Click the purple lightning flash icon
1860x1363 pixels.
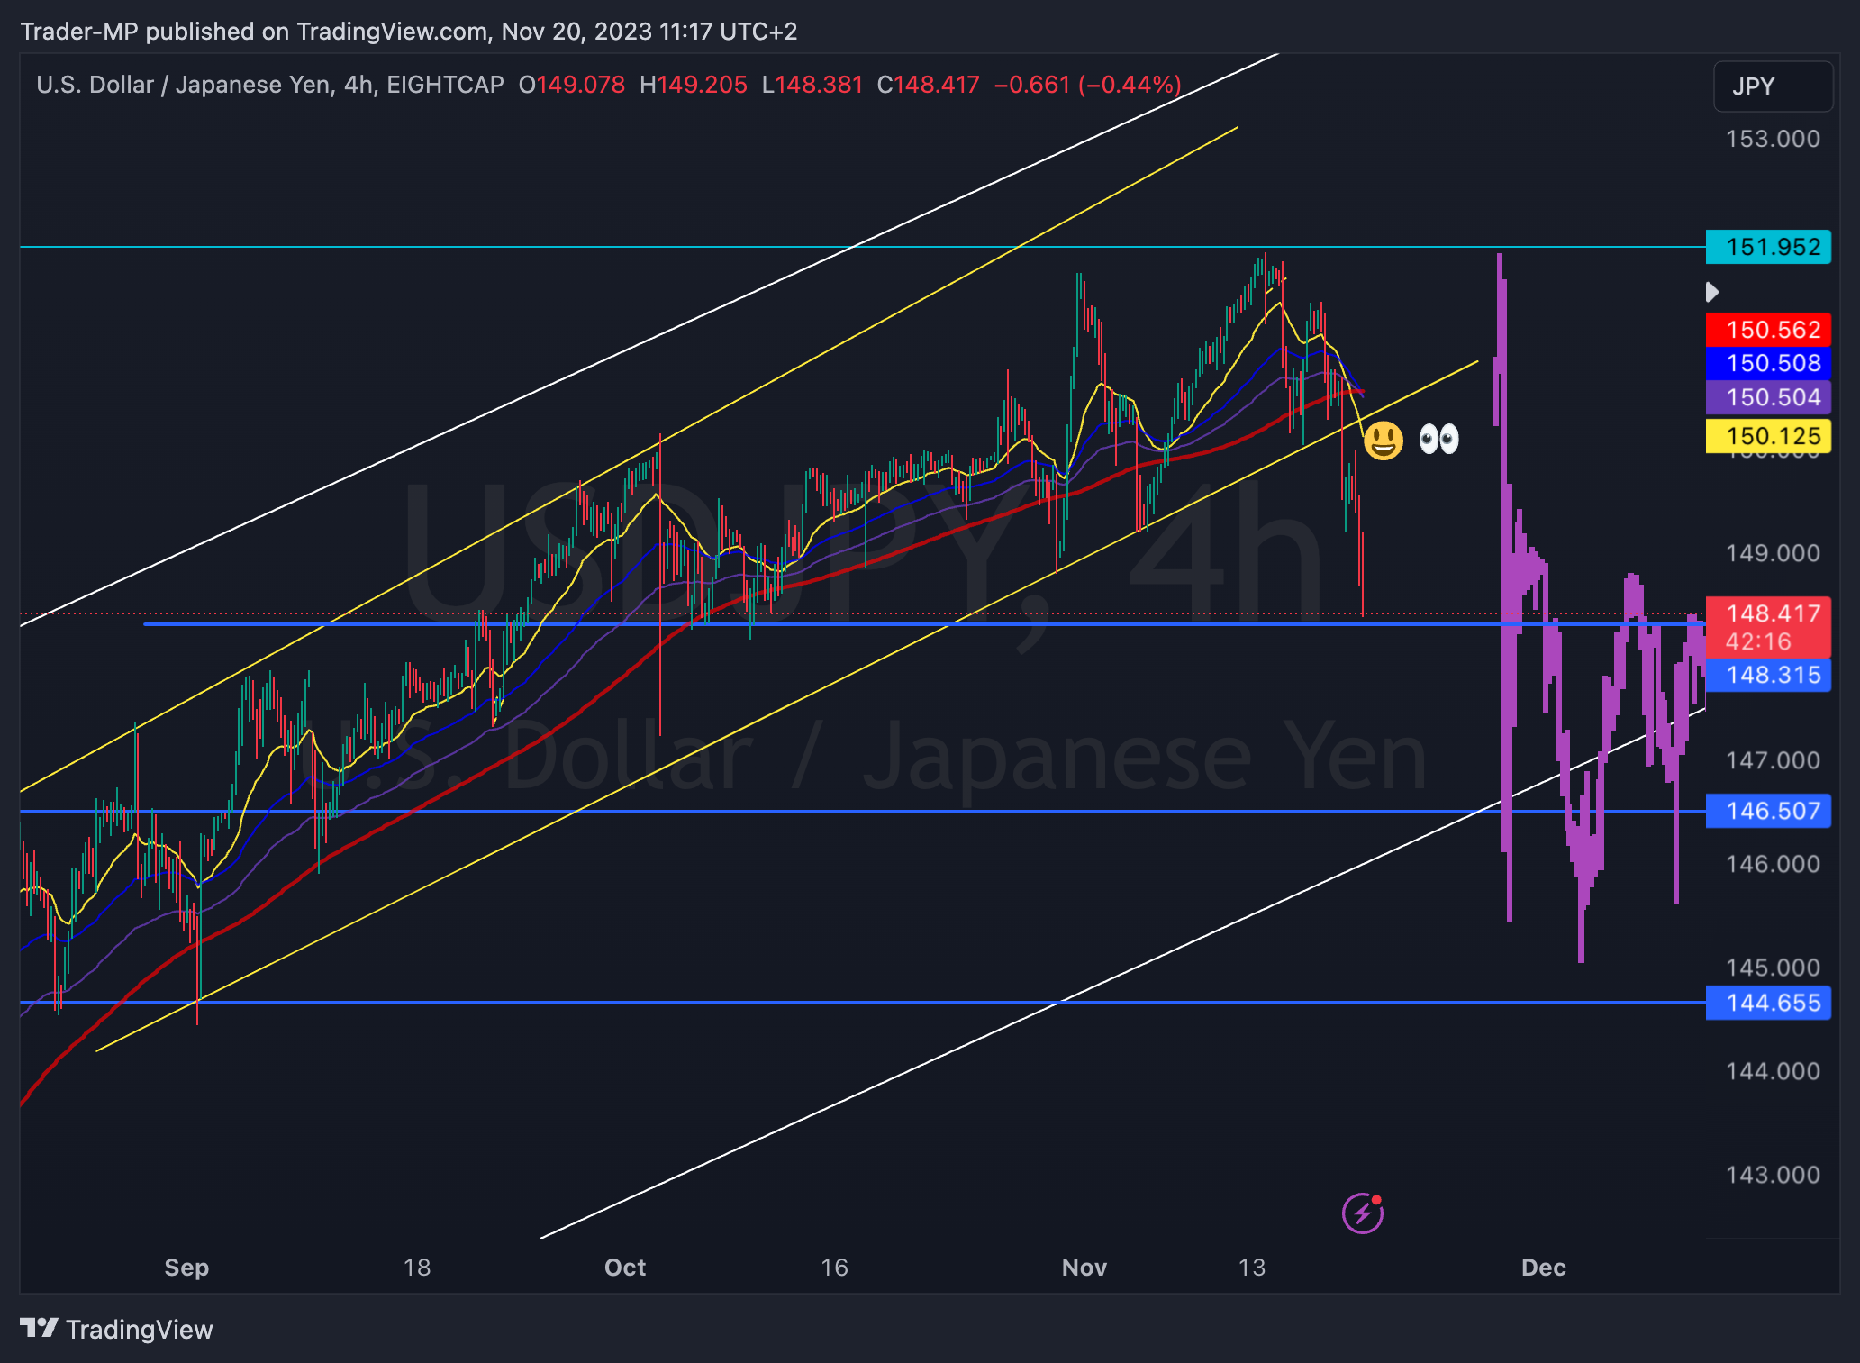coord(1363,1213)
